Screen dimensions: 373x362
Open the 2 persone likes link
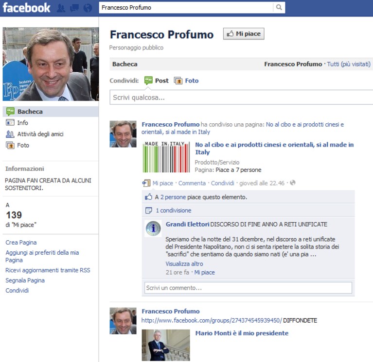[173, 197]
